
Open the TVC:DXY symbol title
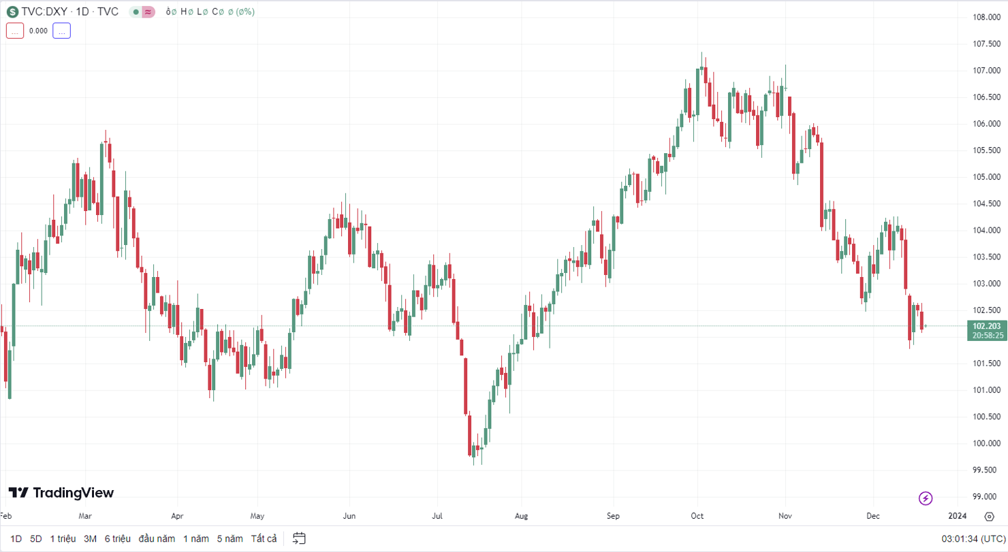70,12
